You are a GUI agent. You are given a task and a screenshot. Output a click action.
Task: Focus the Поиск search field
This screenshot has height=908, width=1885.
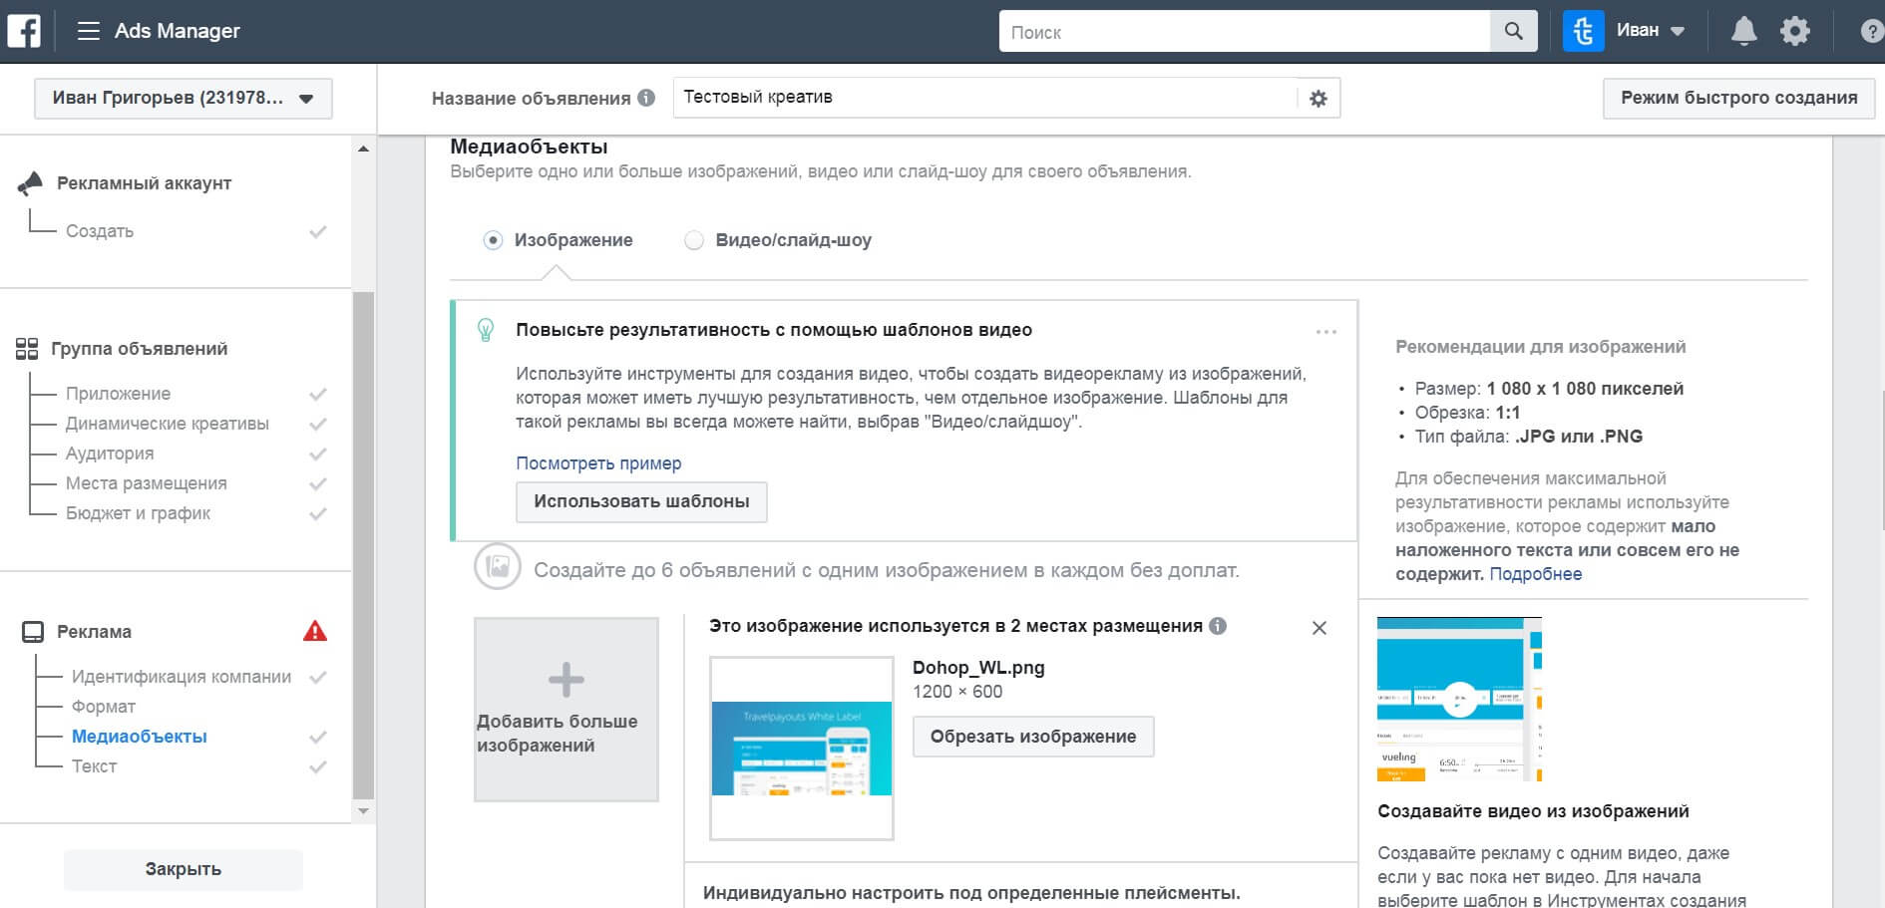coord(1245,31)
